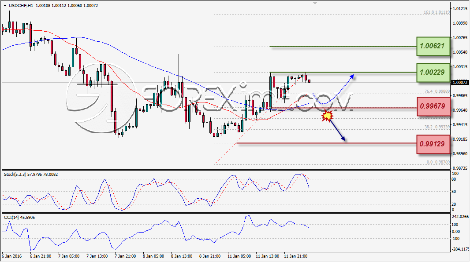
Task: Click the chart shift marker at top
Action: [315, 3]
